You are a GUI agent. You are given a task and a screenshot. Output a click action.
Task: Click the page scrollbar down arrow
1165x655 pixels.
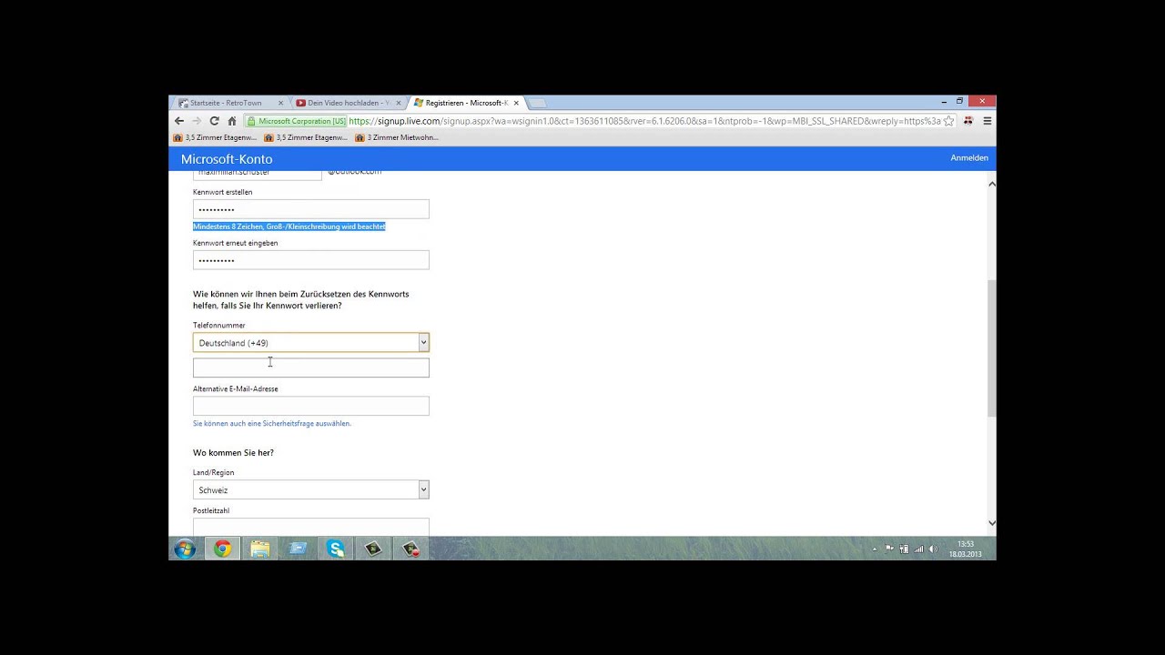[x=991, y=523]
